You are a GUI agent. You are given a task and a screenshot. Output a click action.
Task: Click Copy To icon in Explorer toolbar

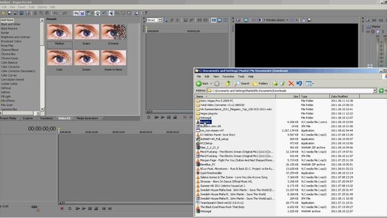point(283,84)
